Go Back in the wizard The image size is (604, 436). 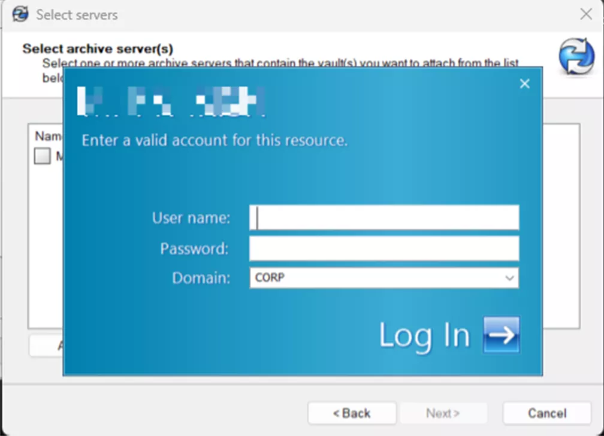click(352, 413)
